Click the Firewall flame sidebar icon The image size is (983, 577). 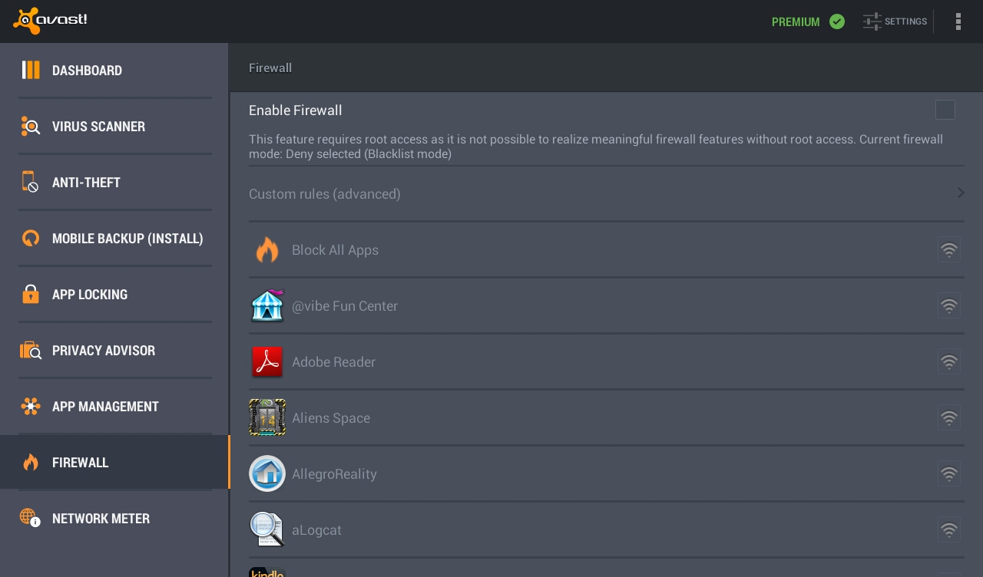coord(31,462)
